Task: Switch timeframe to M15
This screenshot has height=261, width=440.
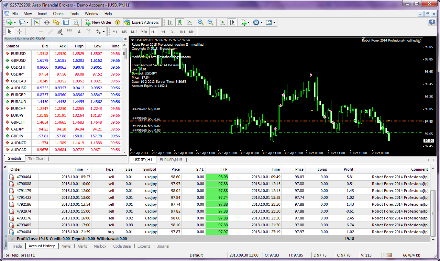Action: pos(134,32)
